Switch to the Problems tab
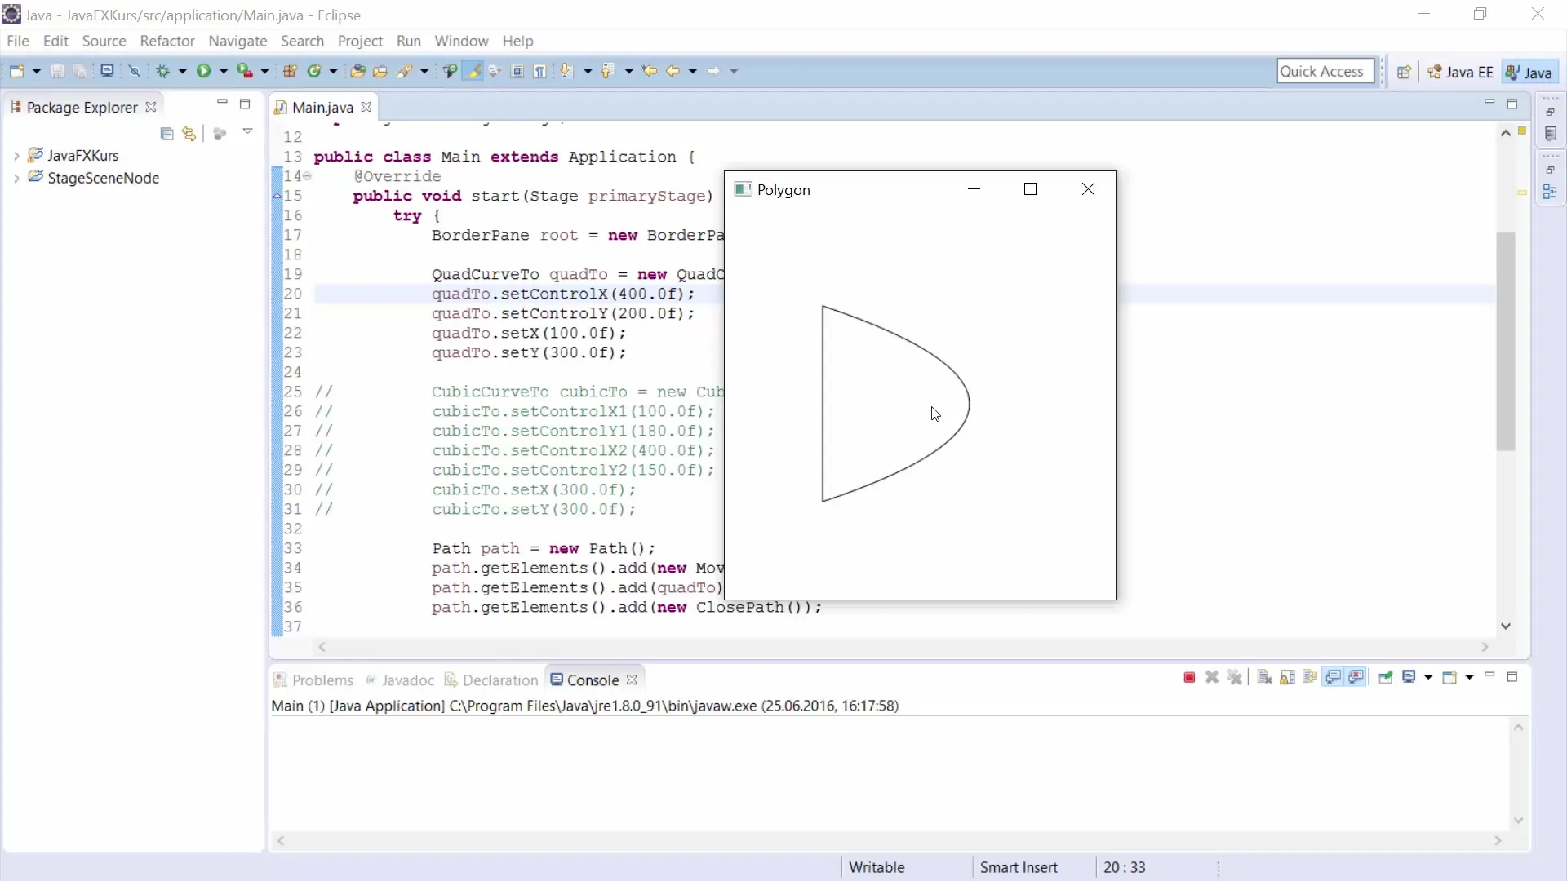Screen dimensions: 1567x881 click(313, 680)
